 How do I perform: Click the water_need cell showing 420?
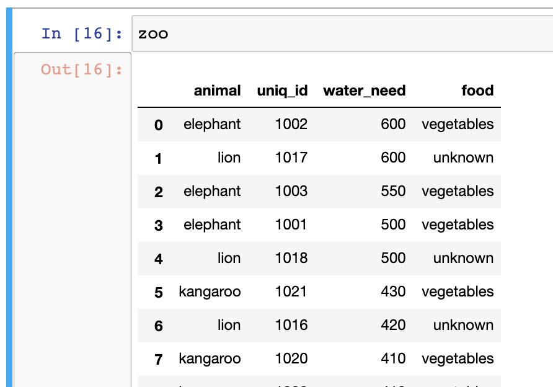[393, 325]
